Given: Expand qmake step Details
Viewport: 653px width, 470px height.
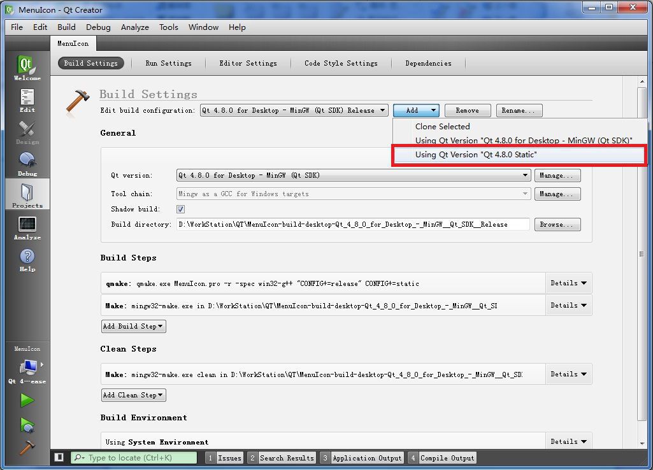Looking at the screenshot, I should [x=568, y=283].
